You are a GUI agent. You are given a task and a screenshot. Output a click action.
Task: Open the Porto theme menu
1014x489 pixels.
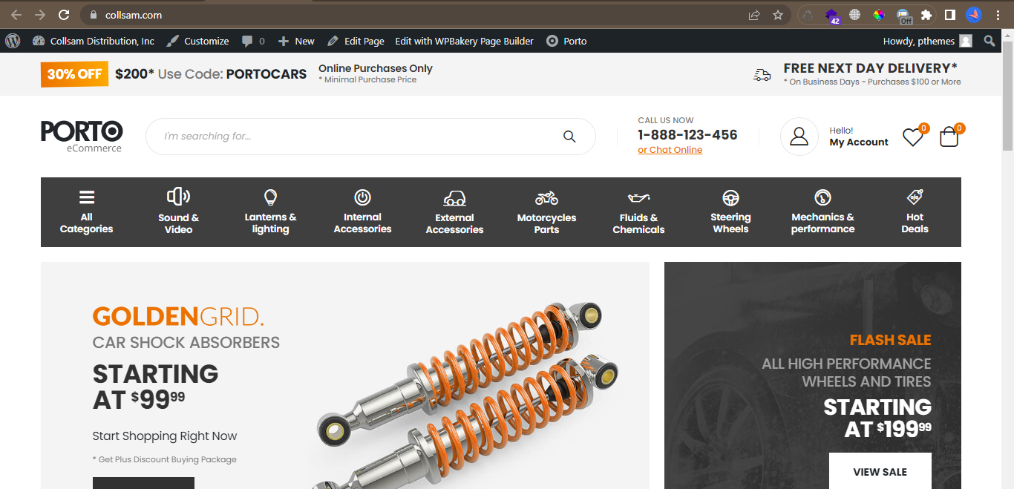566,41
